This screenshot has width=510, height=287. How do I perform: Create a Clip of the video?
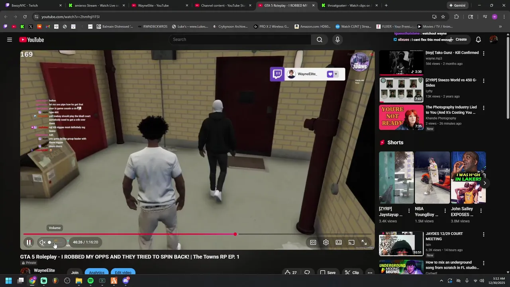pos(352,273)
